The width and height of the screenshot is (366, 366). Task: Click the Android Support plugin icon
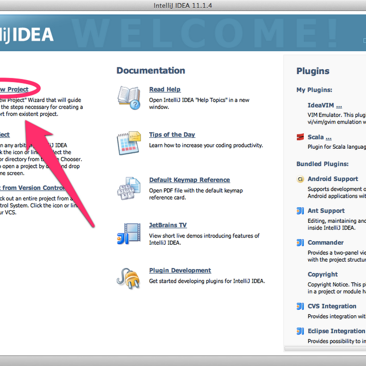click(300, 179)
